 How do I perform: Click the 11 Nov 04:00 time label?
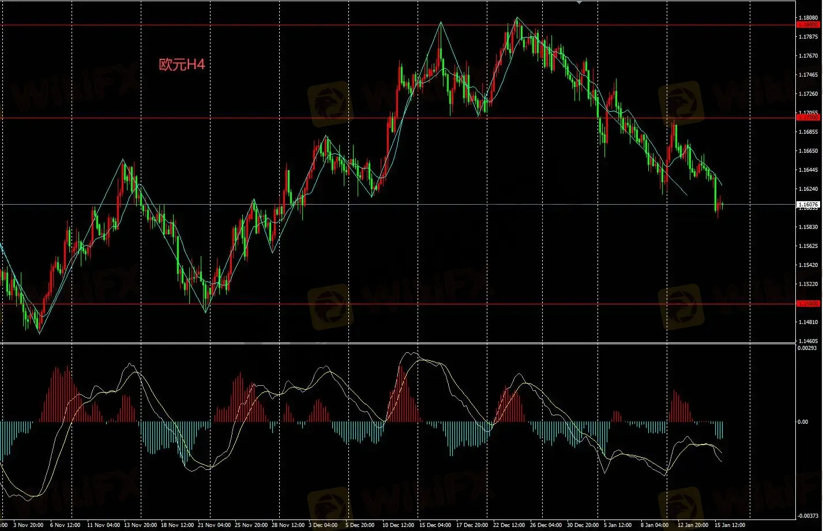[x=103, y=526]
